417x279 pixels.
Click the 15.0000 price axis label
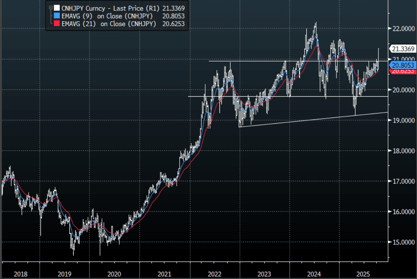click(403, 242)
